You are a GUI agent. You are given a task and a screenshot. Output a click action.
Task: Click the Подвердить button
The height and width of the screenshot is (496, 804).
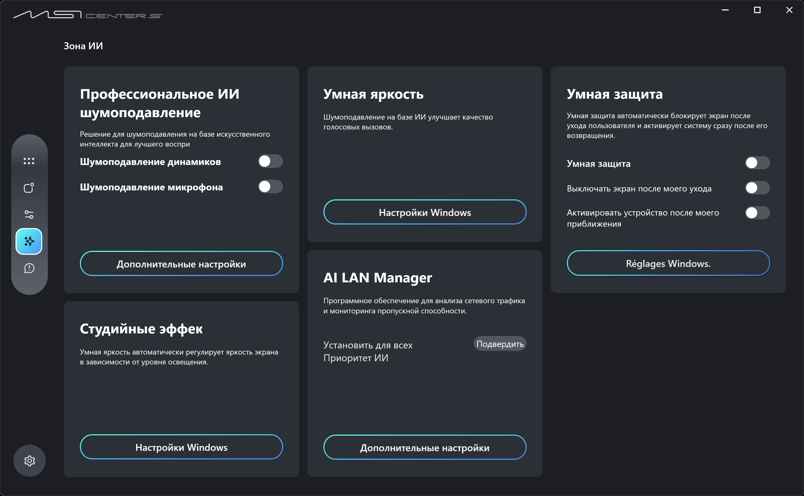point(500,344)
